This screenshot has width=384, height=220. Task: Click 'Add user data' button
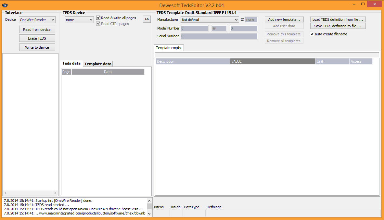coord(284,26)
